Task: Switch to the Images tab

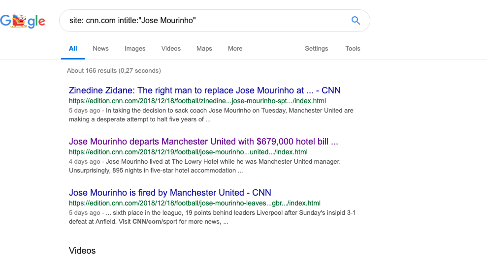Action: pos(135,49)
